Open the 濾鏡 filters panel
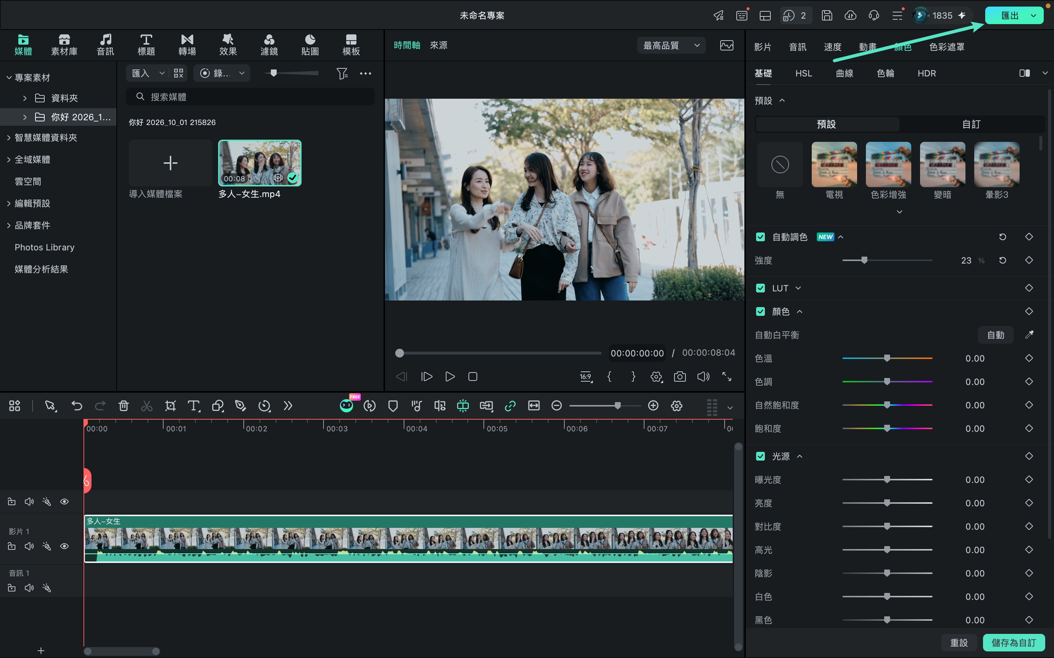The image size is (1054, 658). click(269, 45)
